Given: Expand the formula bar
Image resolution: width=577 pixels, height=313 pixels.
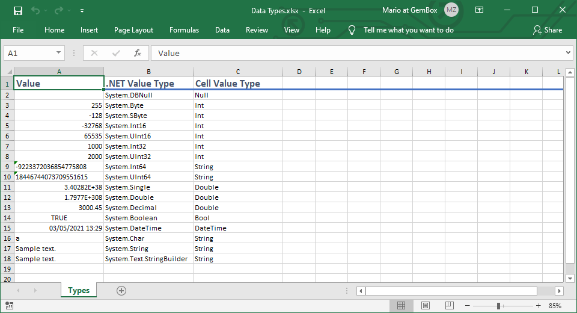Looking at the screenshot, I should coord(568,53).
